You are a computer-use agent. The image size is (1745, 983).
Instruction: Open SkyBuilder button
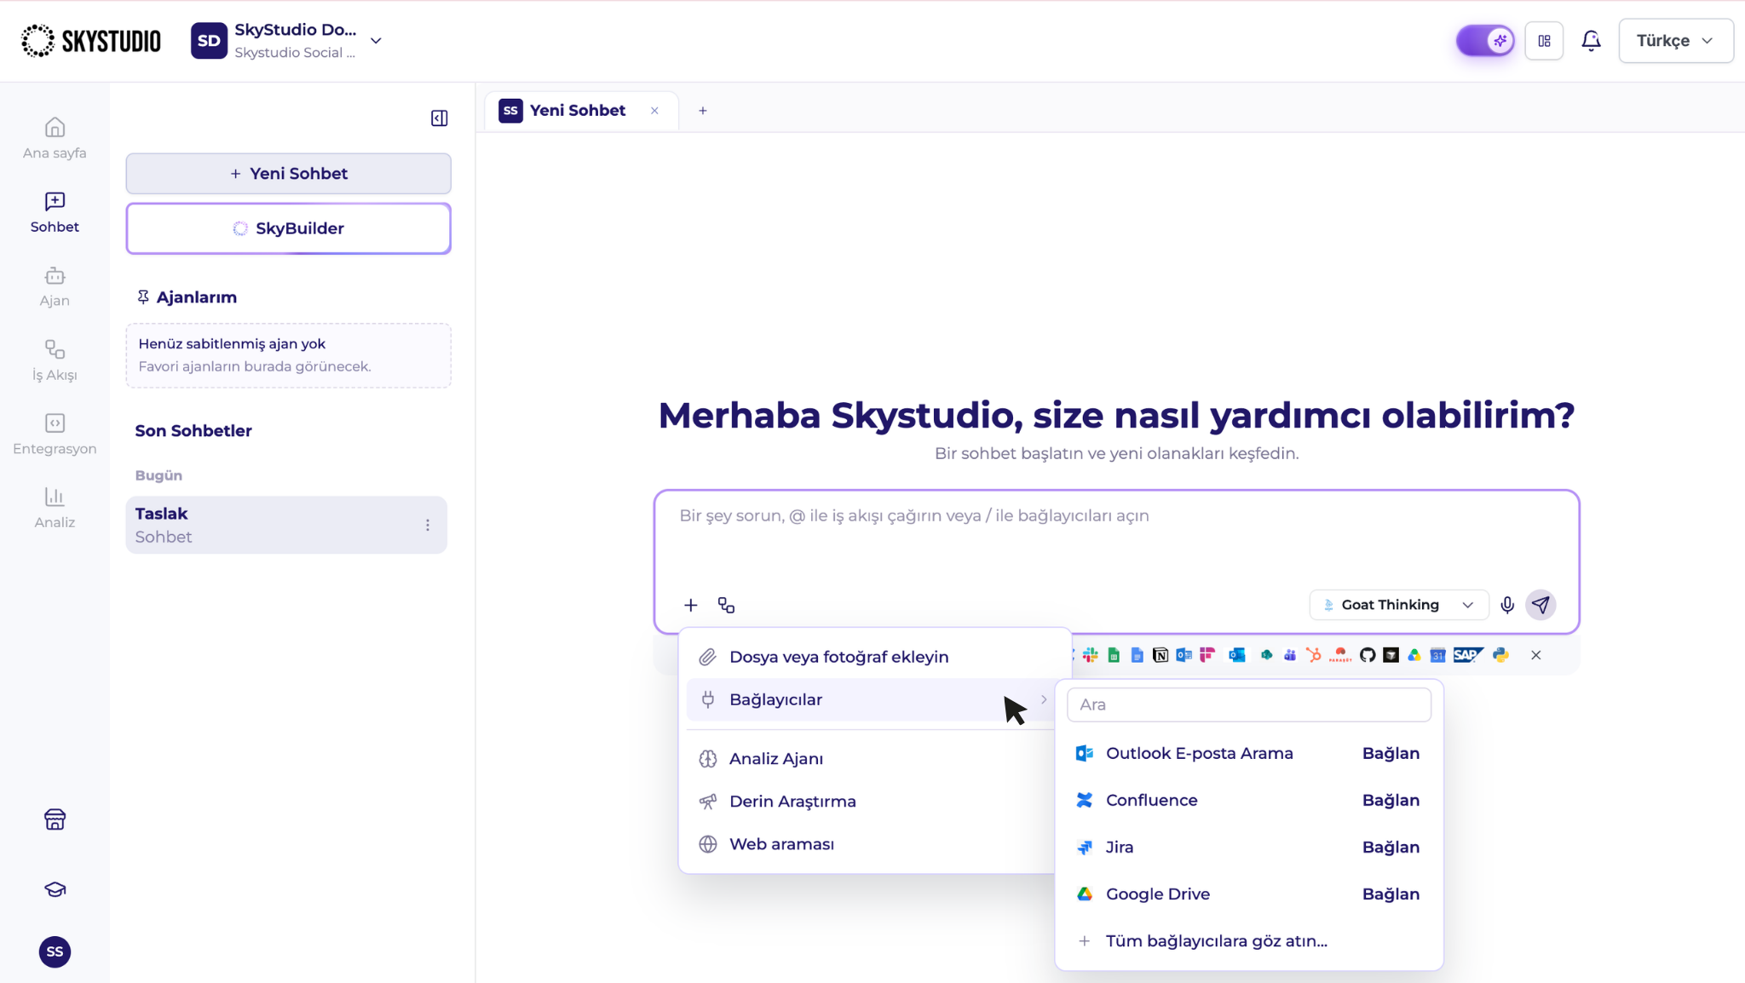click(x=288, y=228)
